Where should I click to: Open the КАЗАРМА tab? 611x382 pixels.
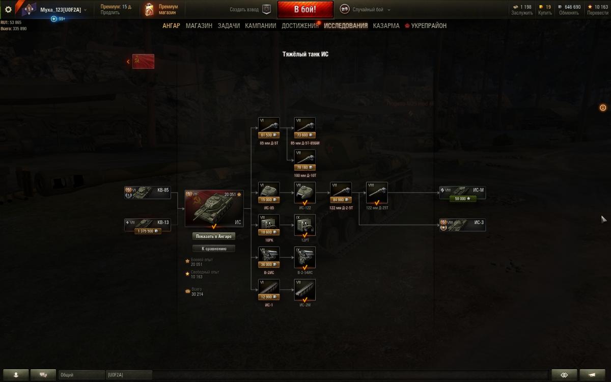(x=386, y=25)
